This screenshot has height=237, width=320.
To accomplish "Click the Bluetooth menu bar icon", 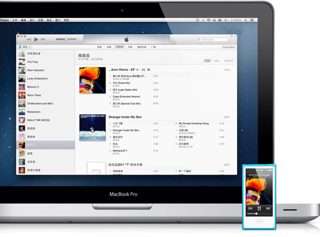I will tap(203, 20).
